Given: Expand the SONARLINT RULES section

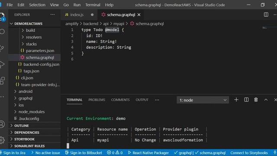Looking at the screenshot, I should (x=35, y=146).
